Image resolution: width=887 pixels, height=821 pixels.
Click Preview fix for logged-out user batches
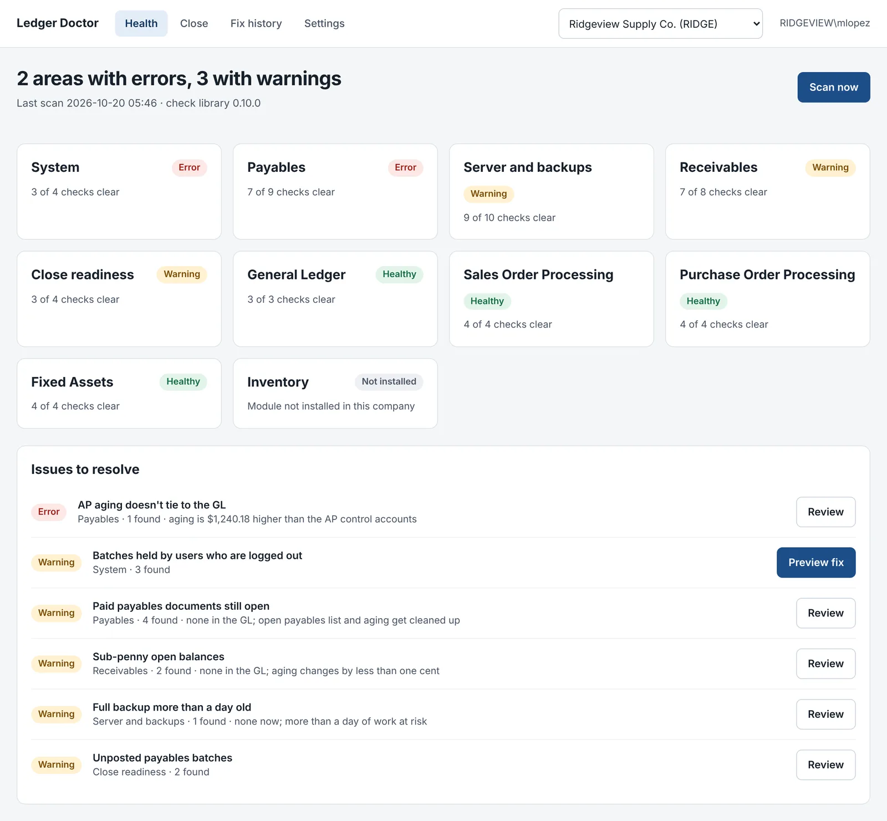click(x=816, y=563)
